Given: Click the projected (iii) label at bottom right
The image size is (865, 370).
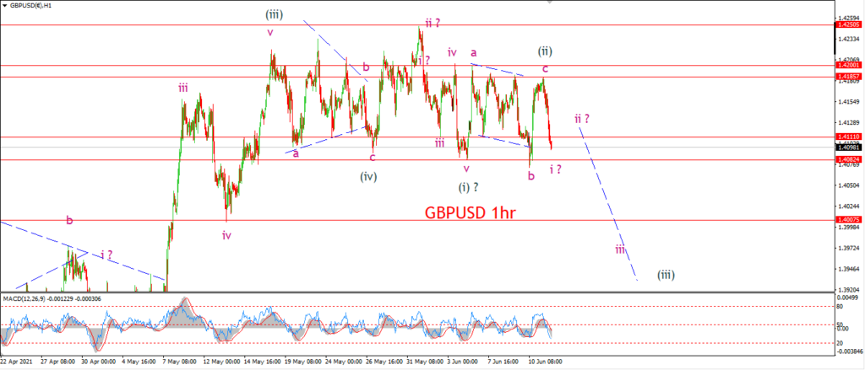Looking at the screenshot, I should click(666, 274).
